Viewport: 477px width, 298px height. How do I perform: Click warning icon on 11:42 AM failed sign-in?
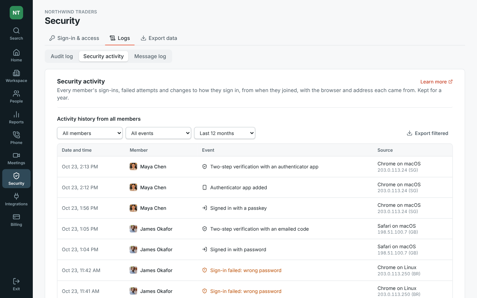click(205, 270)
